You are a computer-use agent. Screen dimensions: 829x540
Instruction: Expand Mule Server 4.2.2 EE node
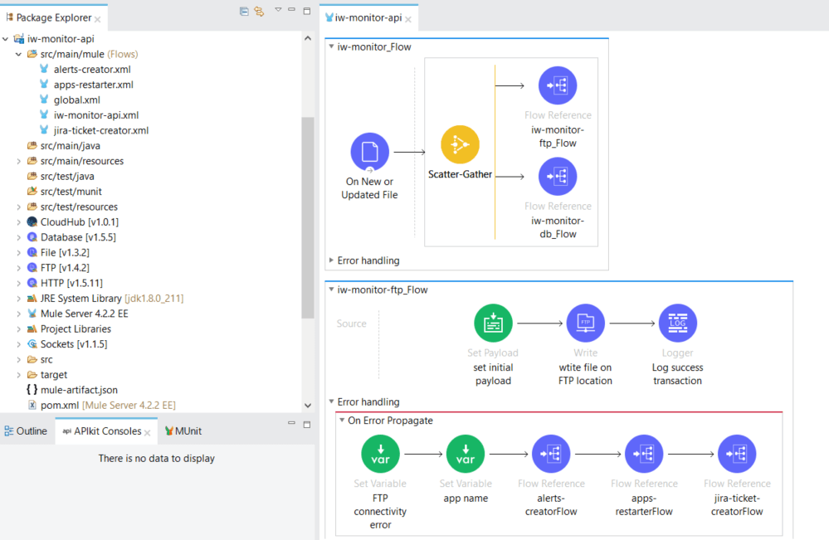pos(18,314)
